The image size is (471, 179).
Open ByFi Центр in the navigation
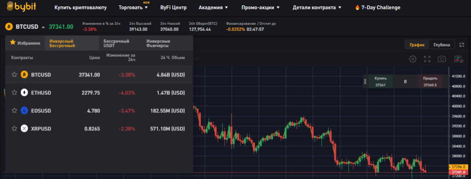(173, 8)
